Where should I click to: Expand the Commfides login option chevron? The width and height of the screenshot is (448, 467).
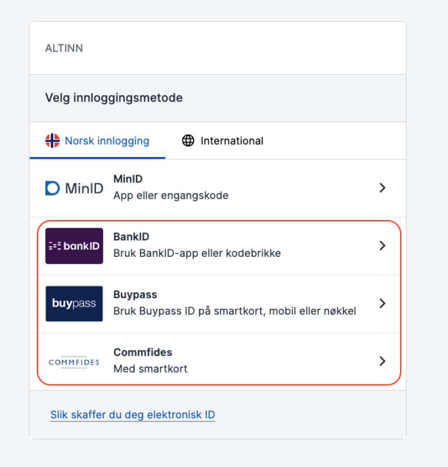click(x=383, y=361)
